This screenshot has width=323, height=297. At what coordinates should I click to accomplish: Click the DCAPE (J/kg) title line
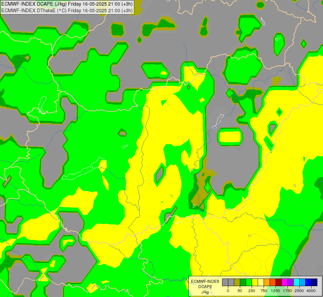pyautogui.click(x=67, y=4)
